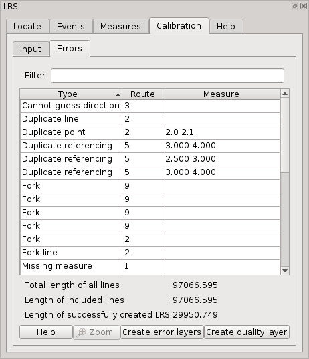Click Create error layers button
309x359 pixels.
(162, 332)
